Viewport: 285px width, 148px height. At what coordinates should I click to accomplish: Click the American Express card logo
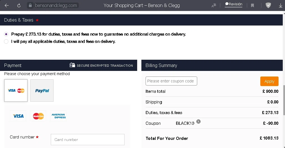[x=58, y=116]
